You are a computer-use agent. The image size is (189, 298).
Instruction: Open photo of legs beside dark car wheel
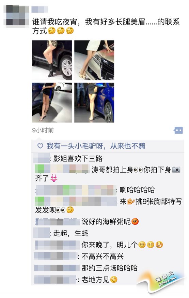coord(52,60)
